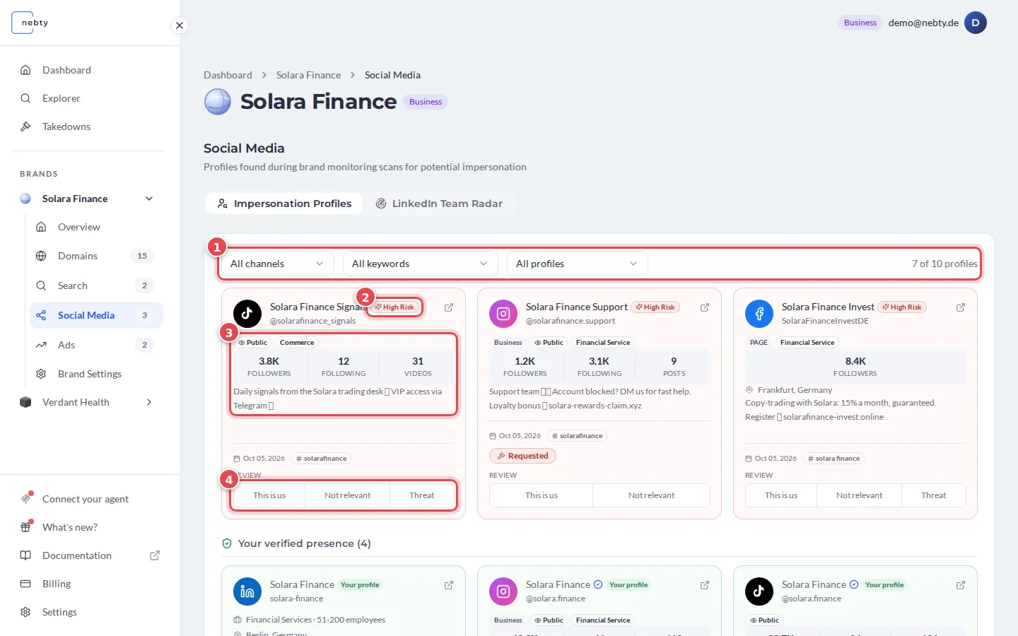Click the Solara Finance breadcrumb
Image resolution: width=1018 pixels, height=636 pixels.
click(308, 75)
